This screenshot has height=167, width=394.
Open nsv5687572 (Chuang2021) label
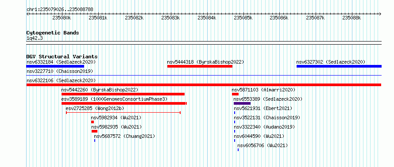point(124,136)
